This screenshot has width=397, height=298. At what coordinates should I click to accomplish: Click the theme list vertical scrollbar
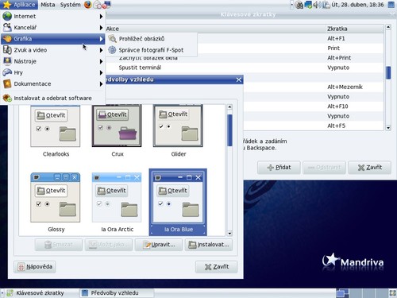(229, 170)
